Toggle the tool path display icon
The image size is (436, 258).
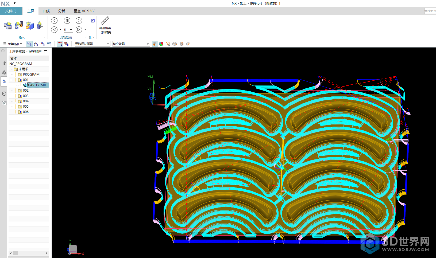tap(60, 44)
